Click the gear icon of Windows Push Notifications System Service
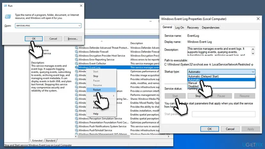Viewport: 265px width, 149px height. (x=76, y=126)
